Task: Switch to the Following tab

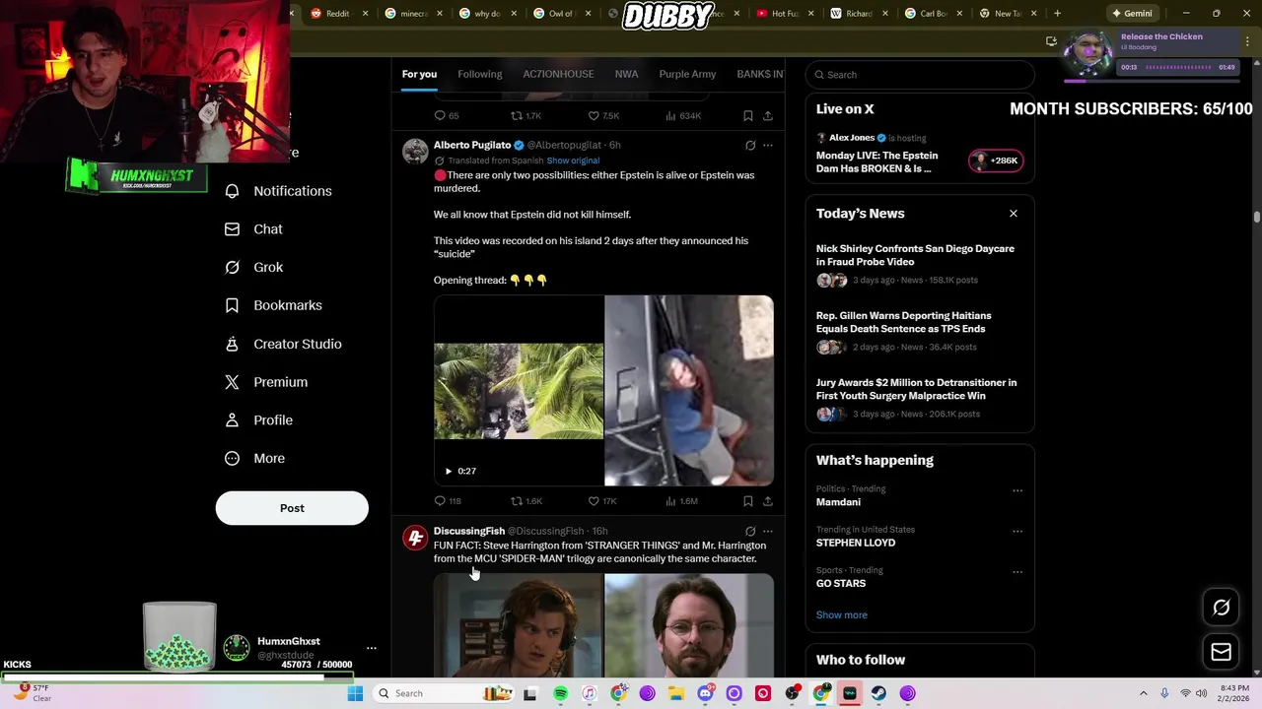Action: [x=479, y=75]
